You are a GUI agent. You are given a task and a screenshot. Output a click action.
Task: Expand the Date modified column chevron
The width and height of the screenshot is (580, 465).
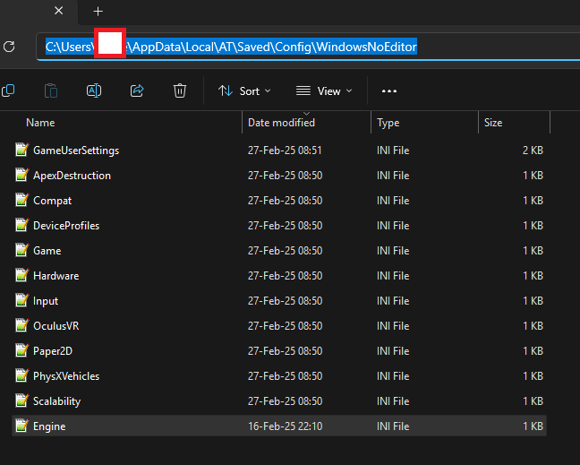[306, 114]
